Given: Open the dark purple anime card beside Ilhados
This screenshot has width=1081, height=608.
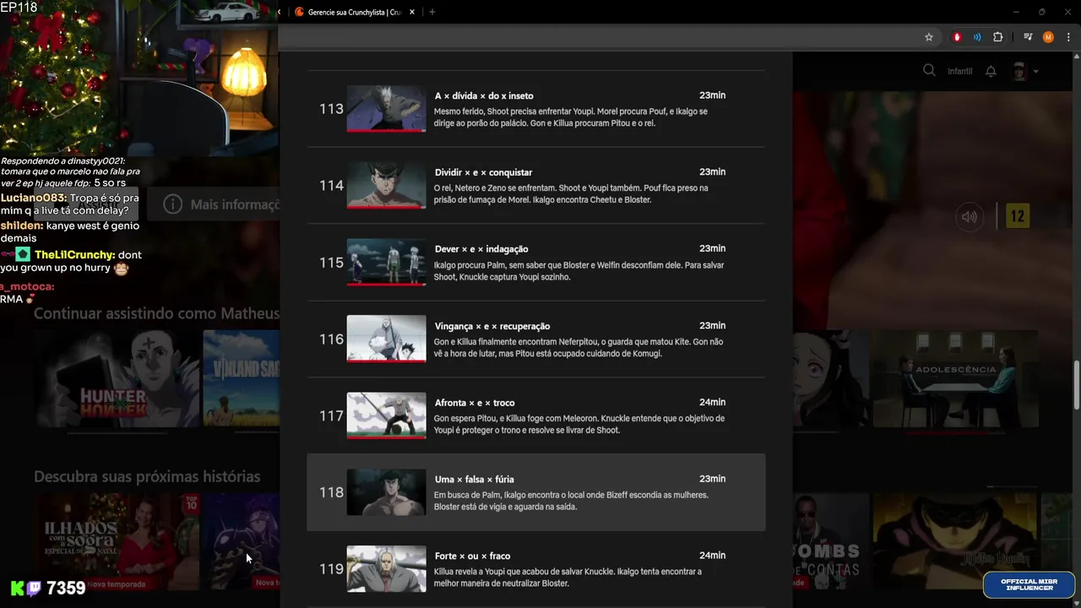Looking at the screenshot, I should coord(242,542).
